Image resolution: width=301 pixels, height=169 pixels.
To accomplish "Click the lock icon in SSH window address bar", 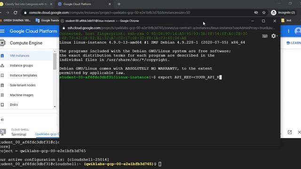I will pos(64,28).
